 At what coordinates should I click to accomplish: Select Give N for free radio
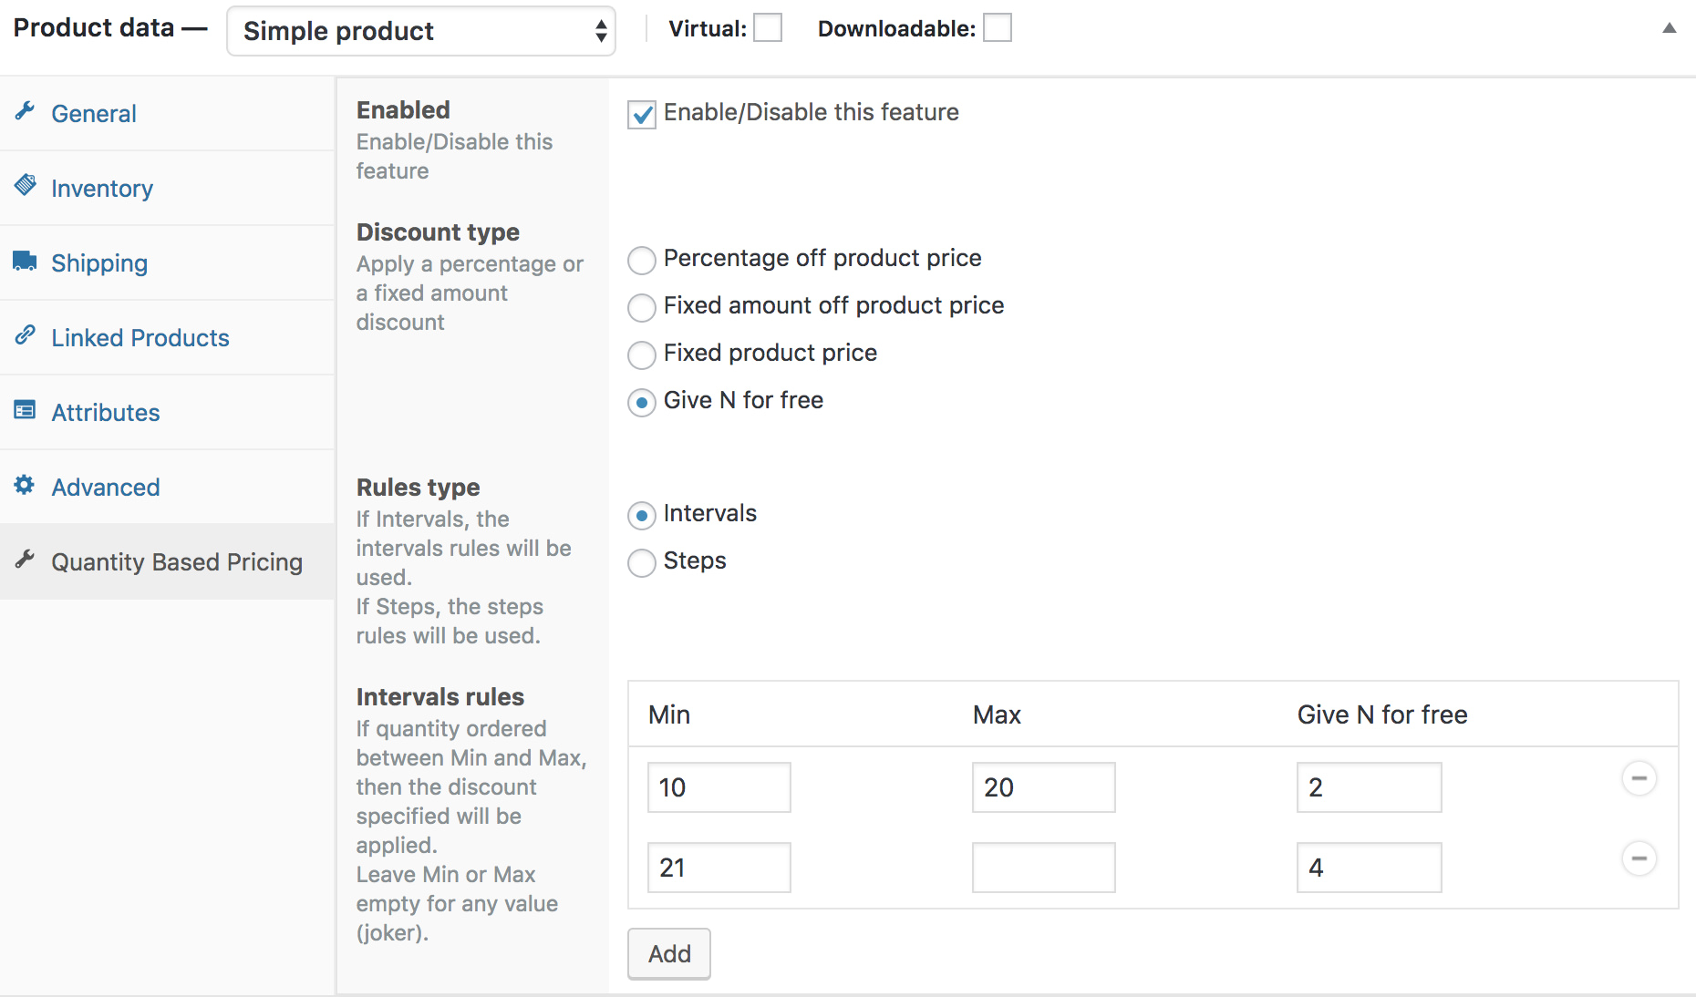click(642, 402)
